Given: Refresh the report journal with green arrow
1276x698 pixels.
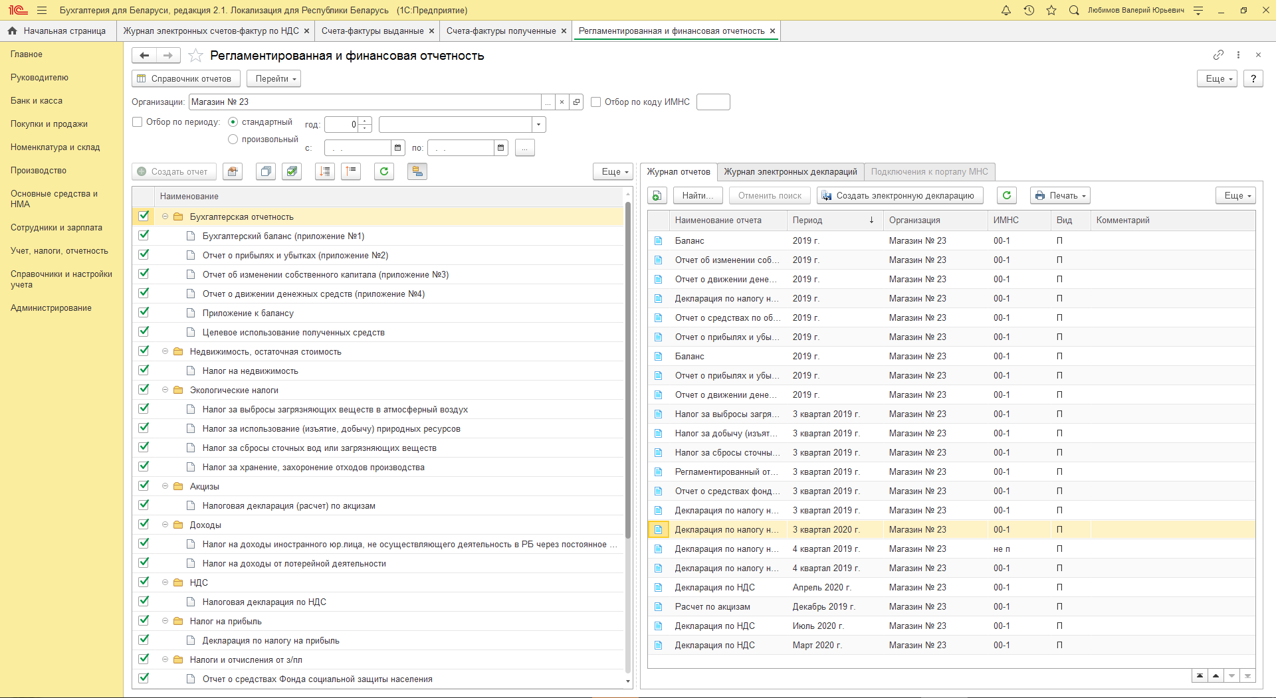Looking at the screenshot, I should 1007,195.
